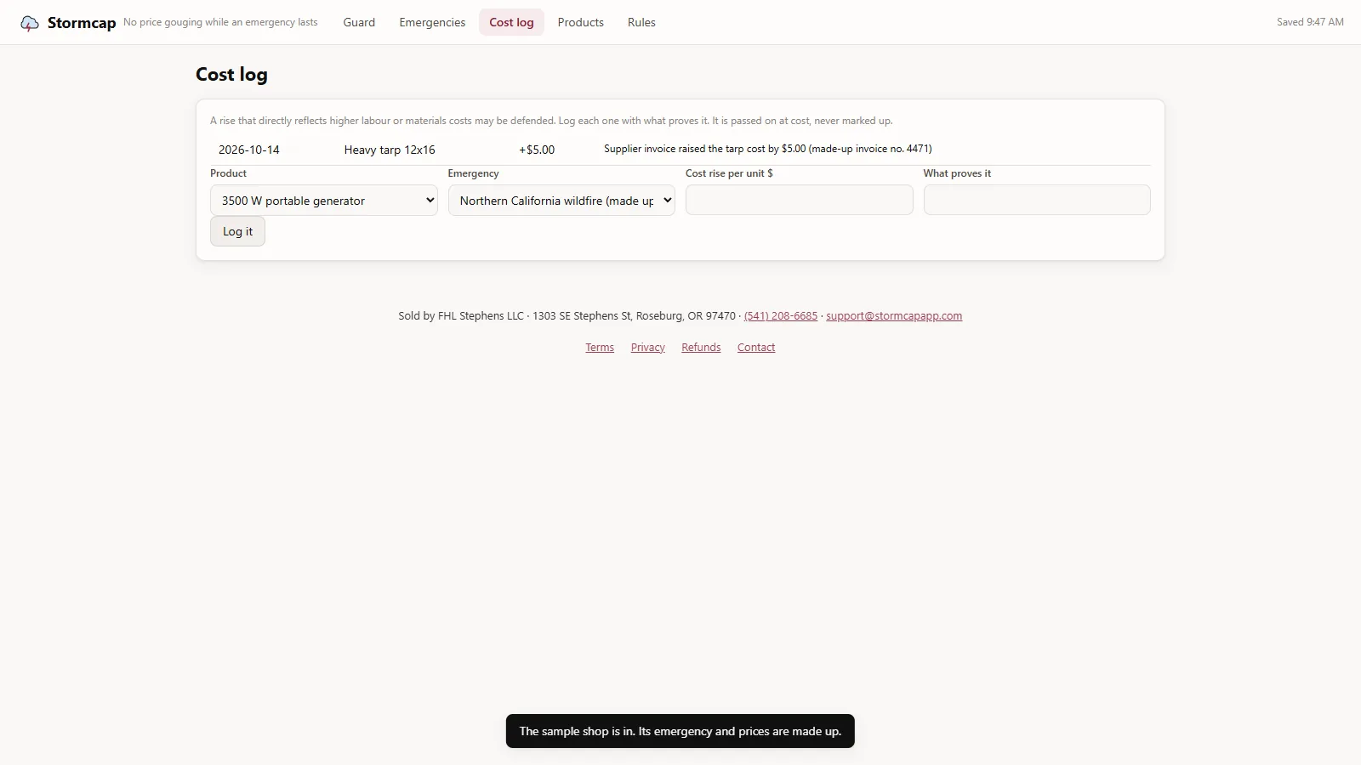Email support@stormcapapp.com link
1361x765 pixels.
pos(894,316)
